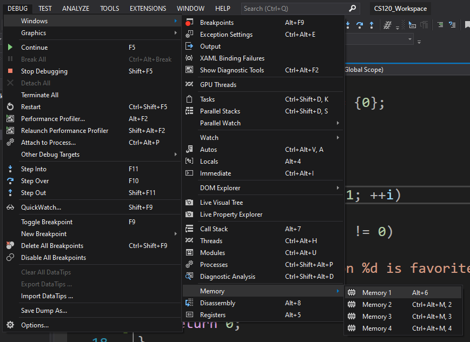Click the Live Property Explorer icon

189,214
